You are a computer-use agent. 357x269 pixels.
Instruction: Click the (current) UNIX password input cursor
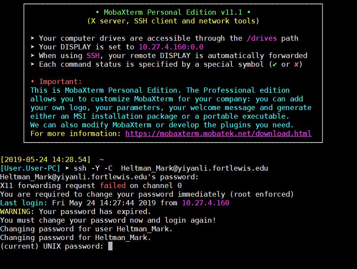tap(110, 246)
